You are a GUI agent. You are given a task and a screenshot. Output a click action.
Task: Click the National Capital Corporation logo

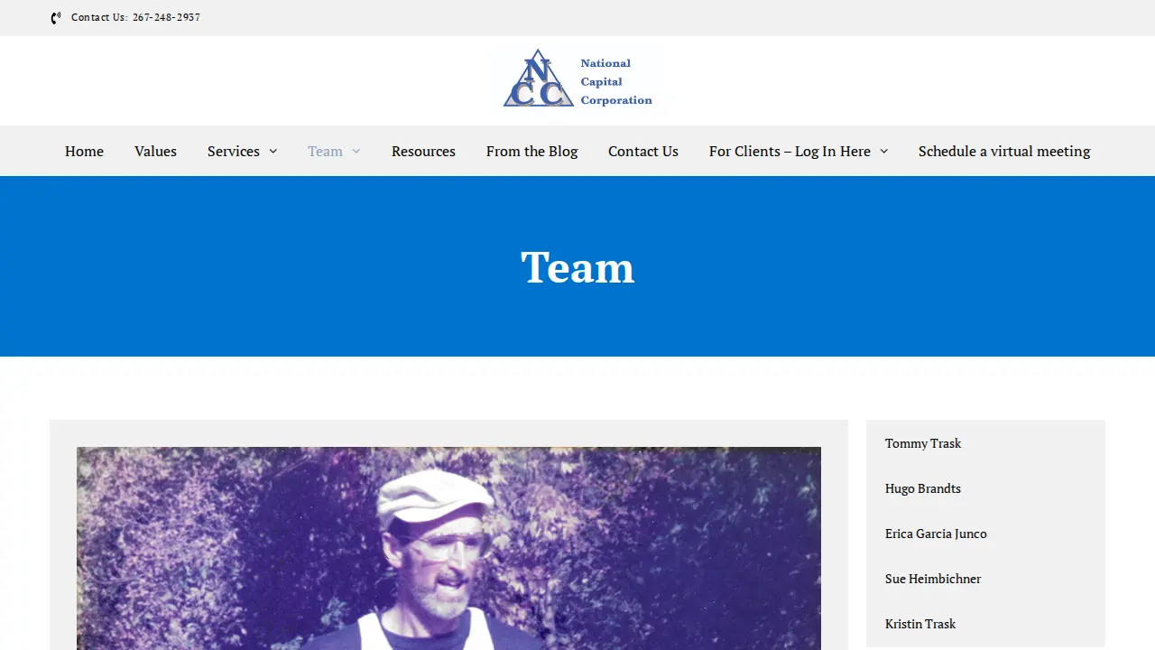577,79
